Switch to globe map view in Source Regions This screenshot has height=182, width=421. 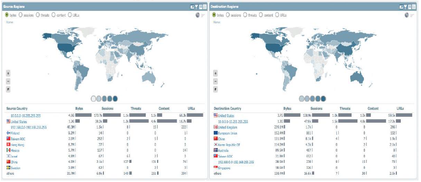pyautogui.click(x=198, y=15)
